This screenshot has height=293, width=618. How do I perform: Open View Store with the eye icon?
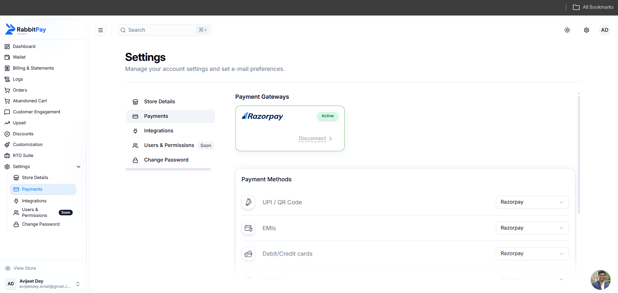20,268
